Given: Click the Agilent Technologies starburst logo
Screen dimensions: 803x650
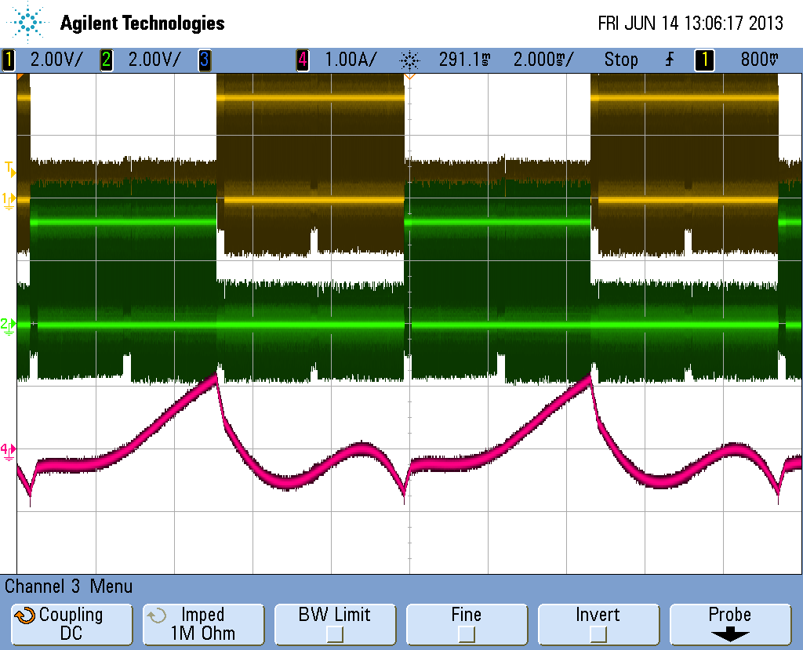Looking at the screenshot, I should click(27, 22).
